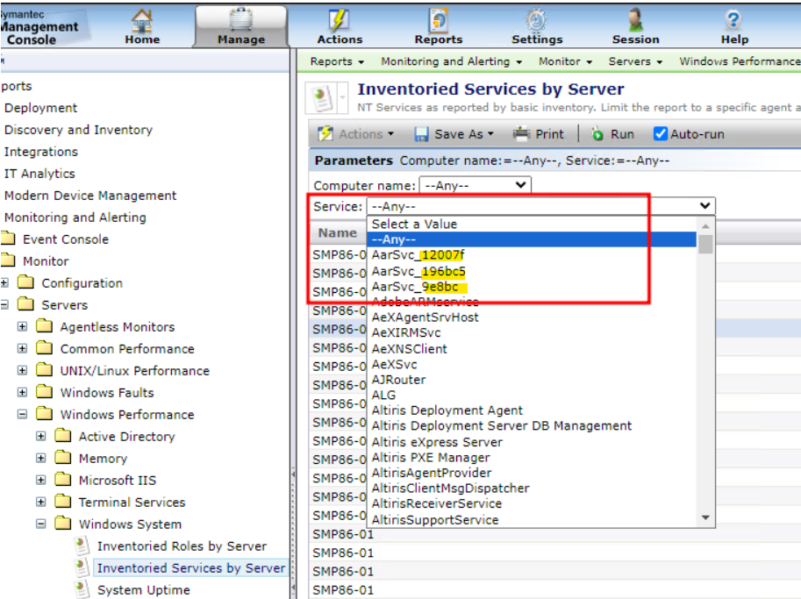This screenshot has height=599, width=801.
Task: Open the Session user icon
Action: click(x=635, y=20)
